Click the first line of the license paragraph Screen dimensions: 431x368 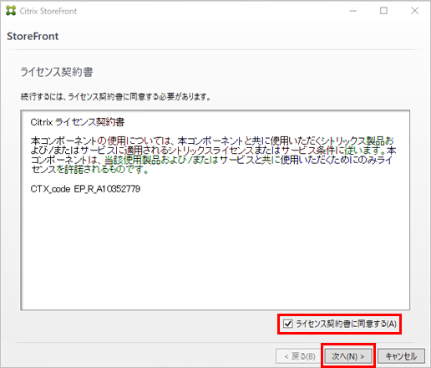pos(212,141)
